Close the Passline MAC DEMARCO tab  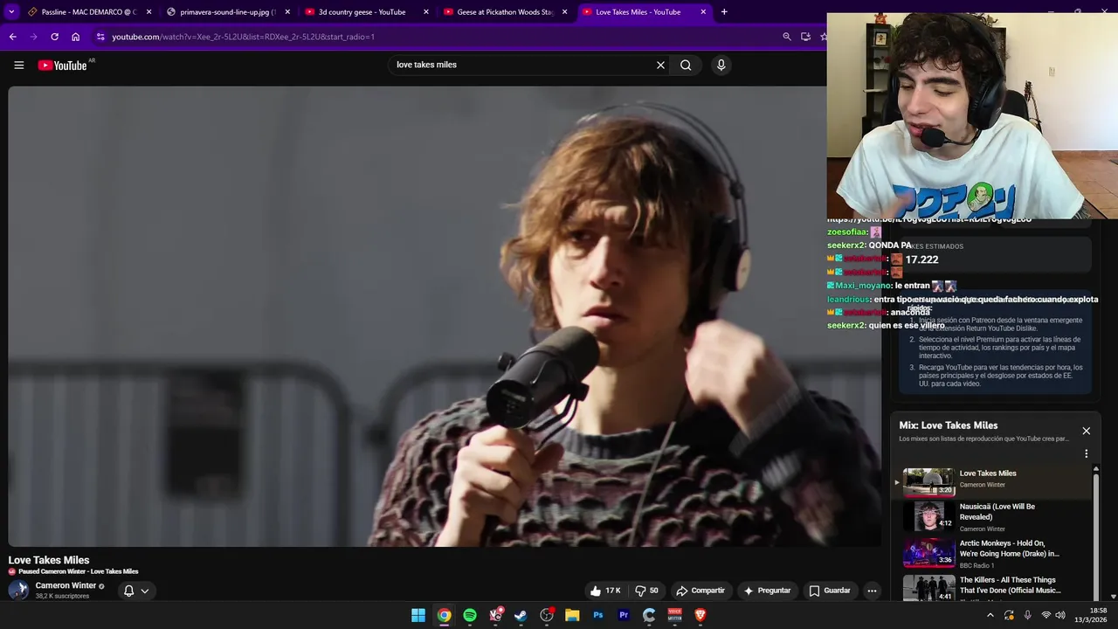(x=148, y=12)
